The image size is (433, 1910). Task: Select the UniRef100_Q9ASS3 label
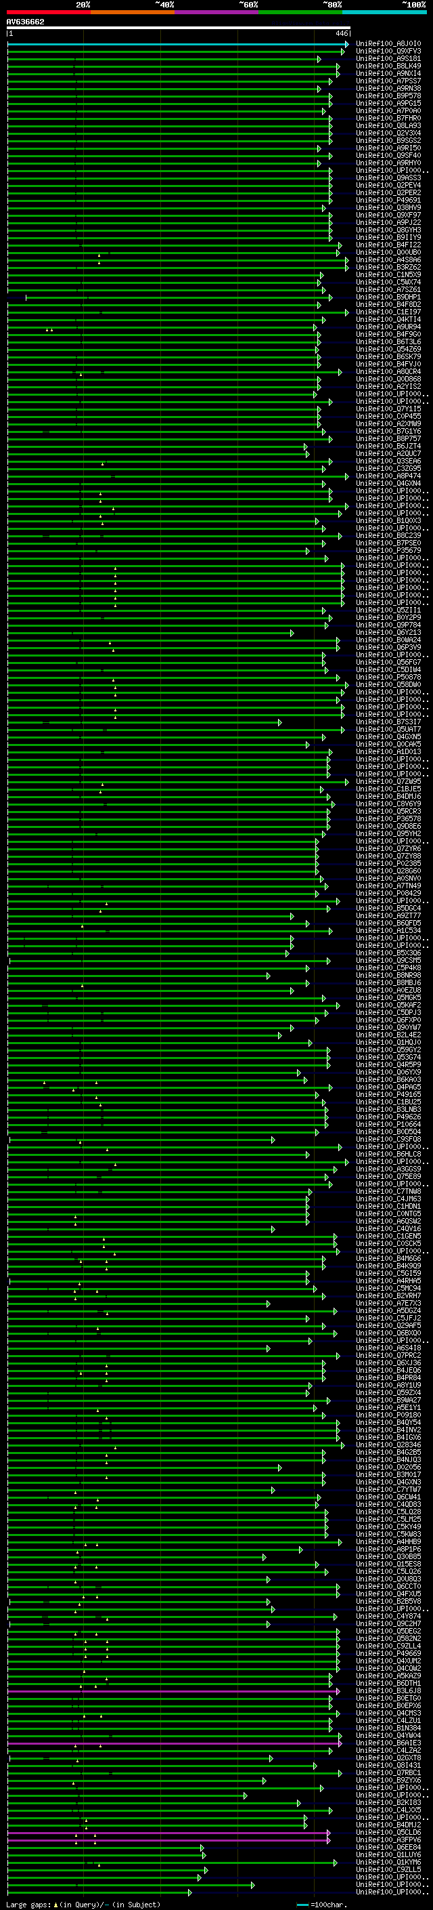[x=388, y=178]
